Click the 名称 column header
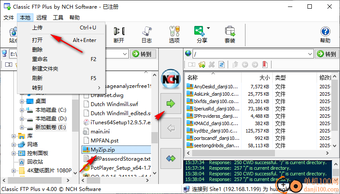The height and width of the screenshot is (194, 340). (x=213, y=77)
